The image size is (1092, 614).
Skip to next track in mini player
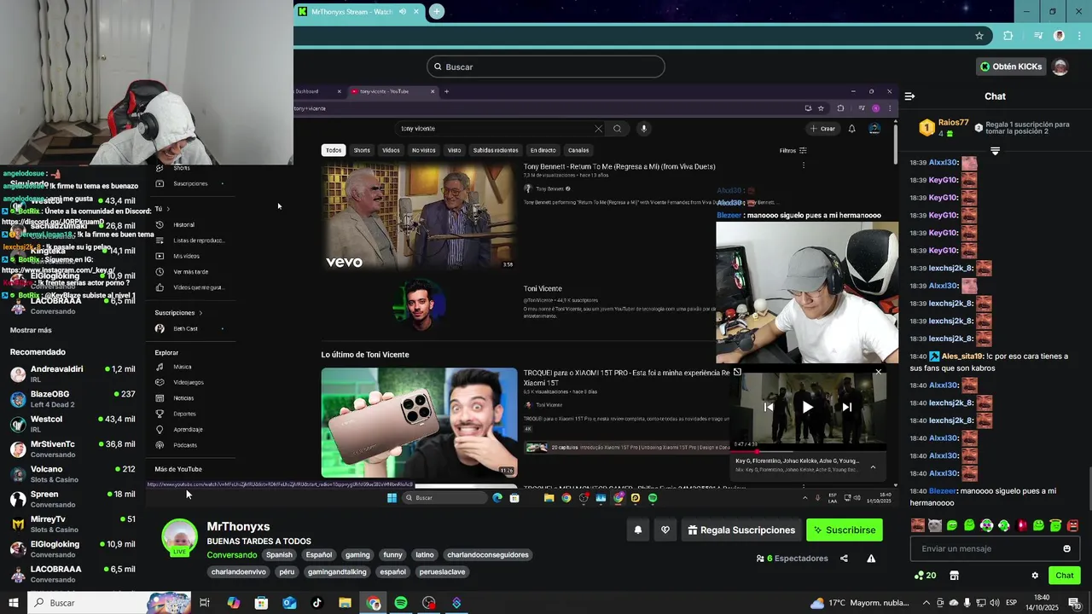(x=846, y=407)
